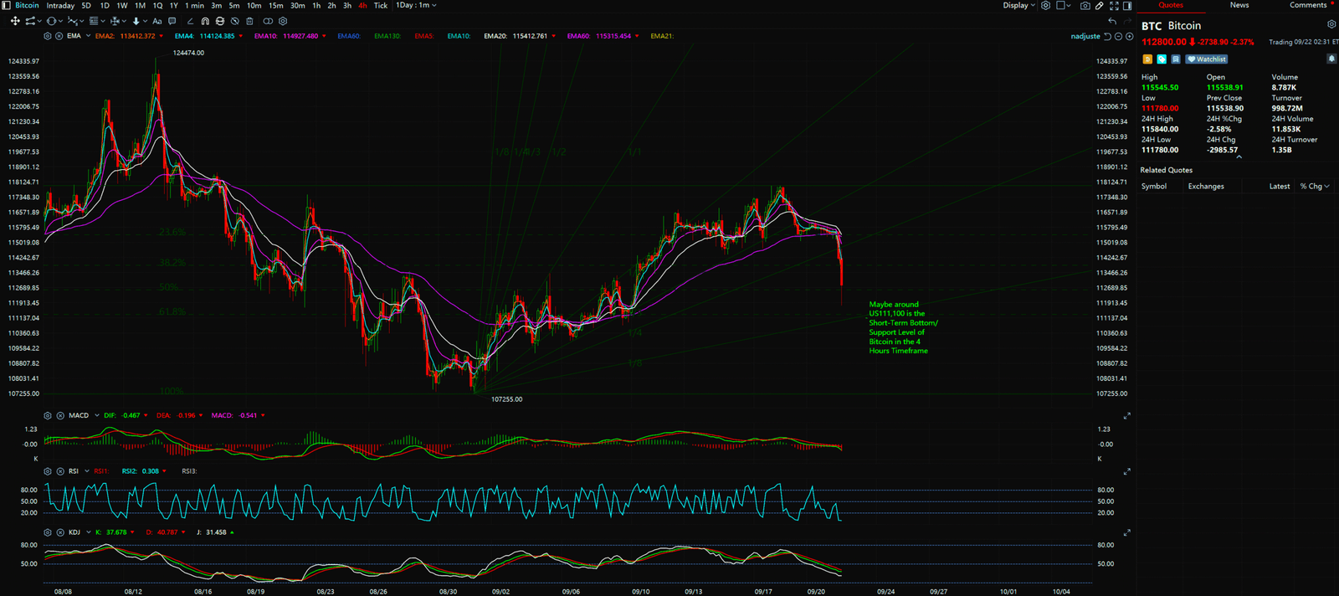Screen dimensions: 1339x596
Task: Toggle the magnet snap tool
Action: [x=205, y=21]
